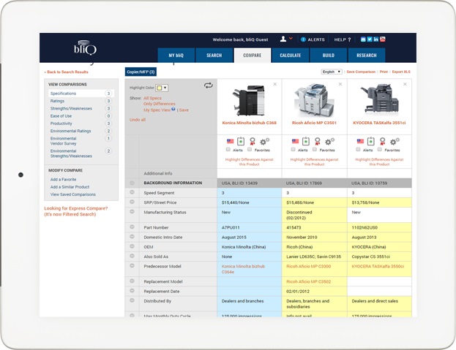The height and width of the screenshot is (350, 456).
Task: Click My Spec View help icon
Action: click(x=173, y=109)
